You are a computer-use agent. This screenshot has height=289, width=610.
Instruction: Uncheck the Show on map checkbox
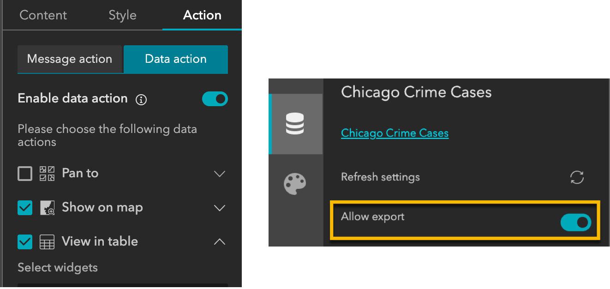click(25, 208)
